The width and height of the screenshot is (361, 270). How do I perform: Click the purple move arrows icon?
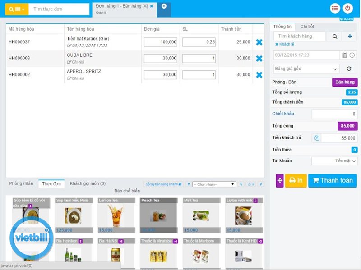click(280, 180)
